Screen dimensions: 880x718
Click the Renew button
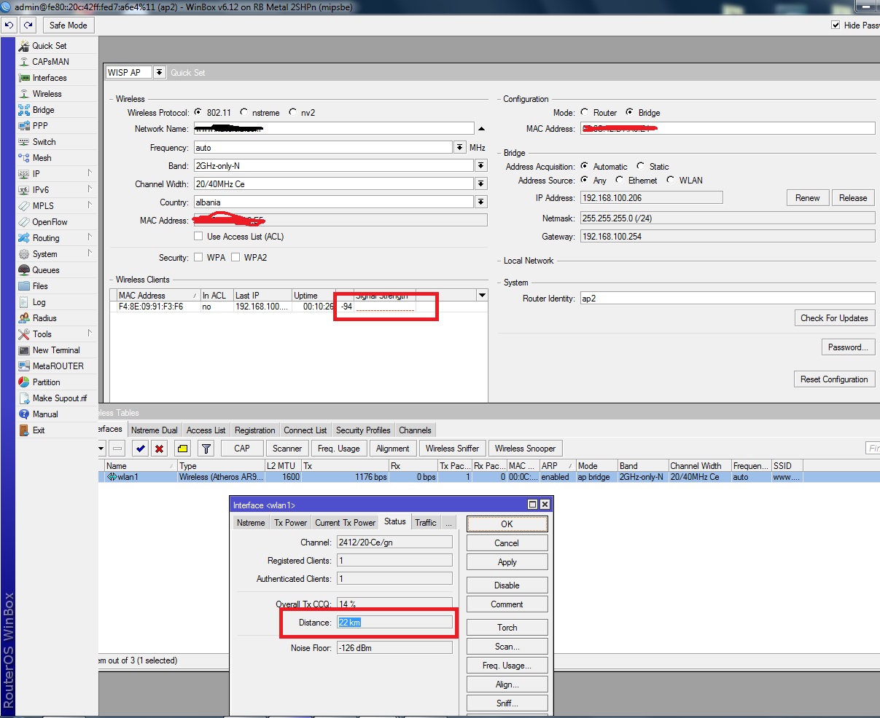tap(808, 198)
